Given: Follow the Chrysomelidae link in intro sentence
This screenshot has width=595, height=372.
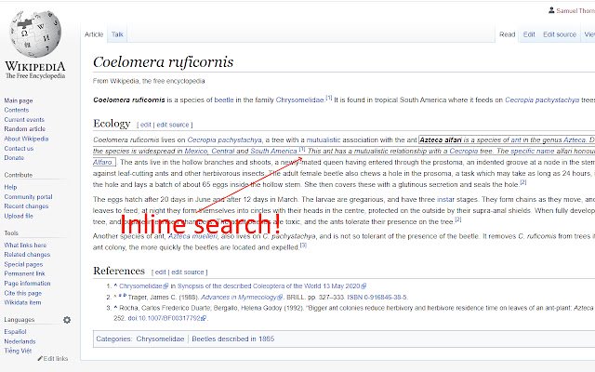Looking at the screenshot, I should point(299,100).
